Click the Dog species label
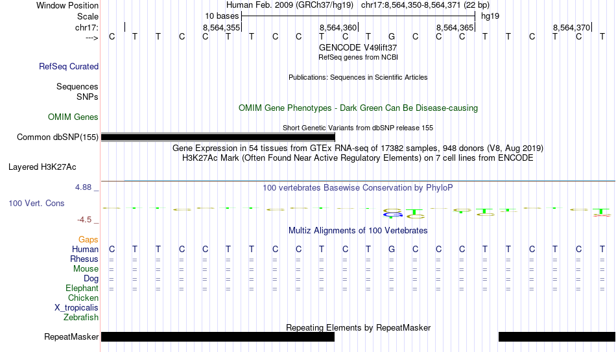The height and width of the screenshot is (352, 616). click(91, 279)
